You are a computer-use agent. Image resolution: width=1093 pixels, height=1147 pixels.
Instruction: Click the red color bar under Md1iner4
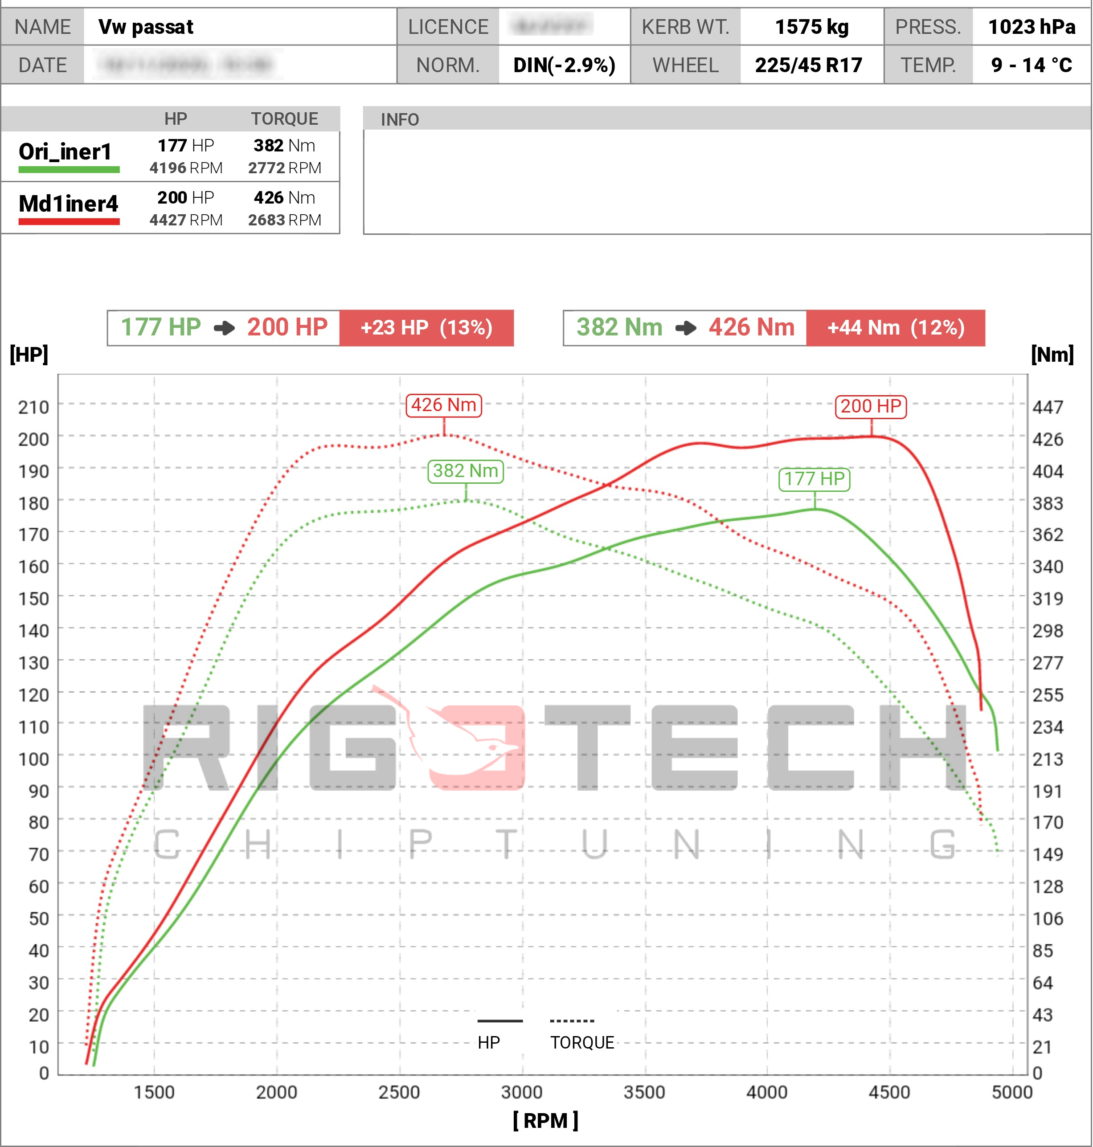coord(70,221)
